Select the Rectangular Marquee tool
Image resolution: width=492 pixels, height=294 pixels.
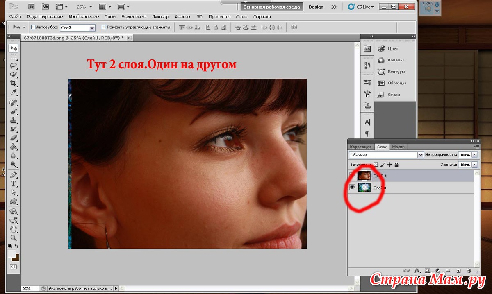point(14,57)
